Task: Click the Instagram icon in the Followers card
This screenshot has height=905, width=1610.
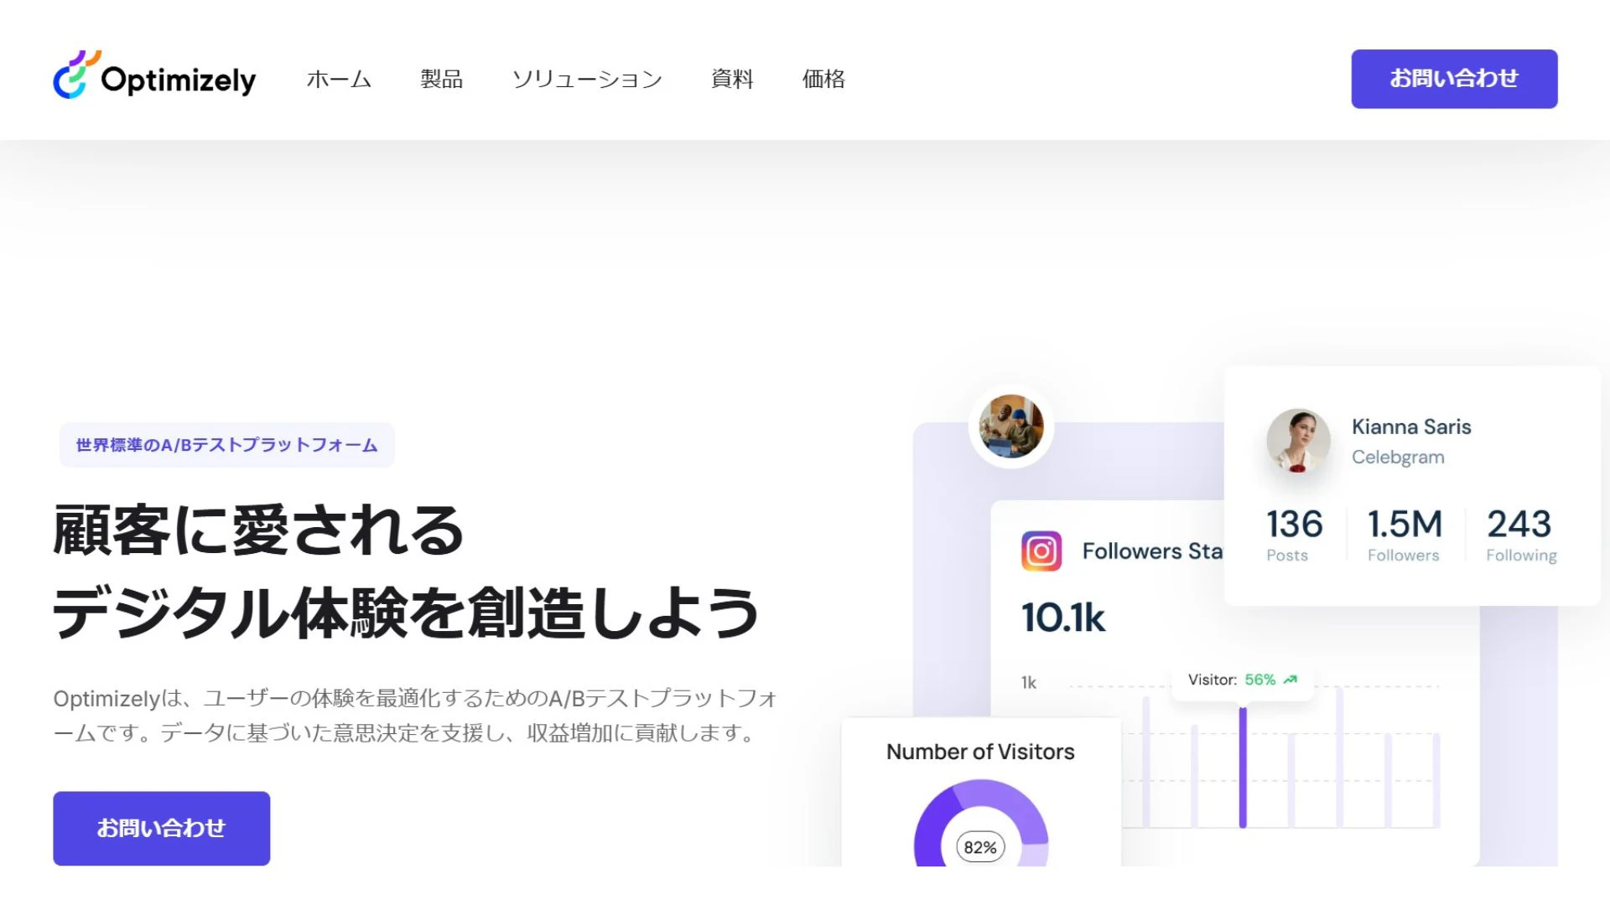Action: point(1041,551)
